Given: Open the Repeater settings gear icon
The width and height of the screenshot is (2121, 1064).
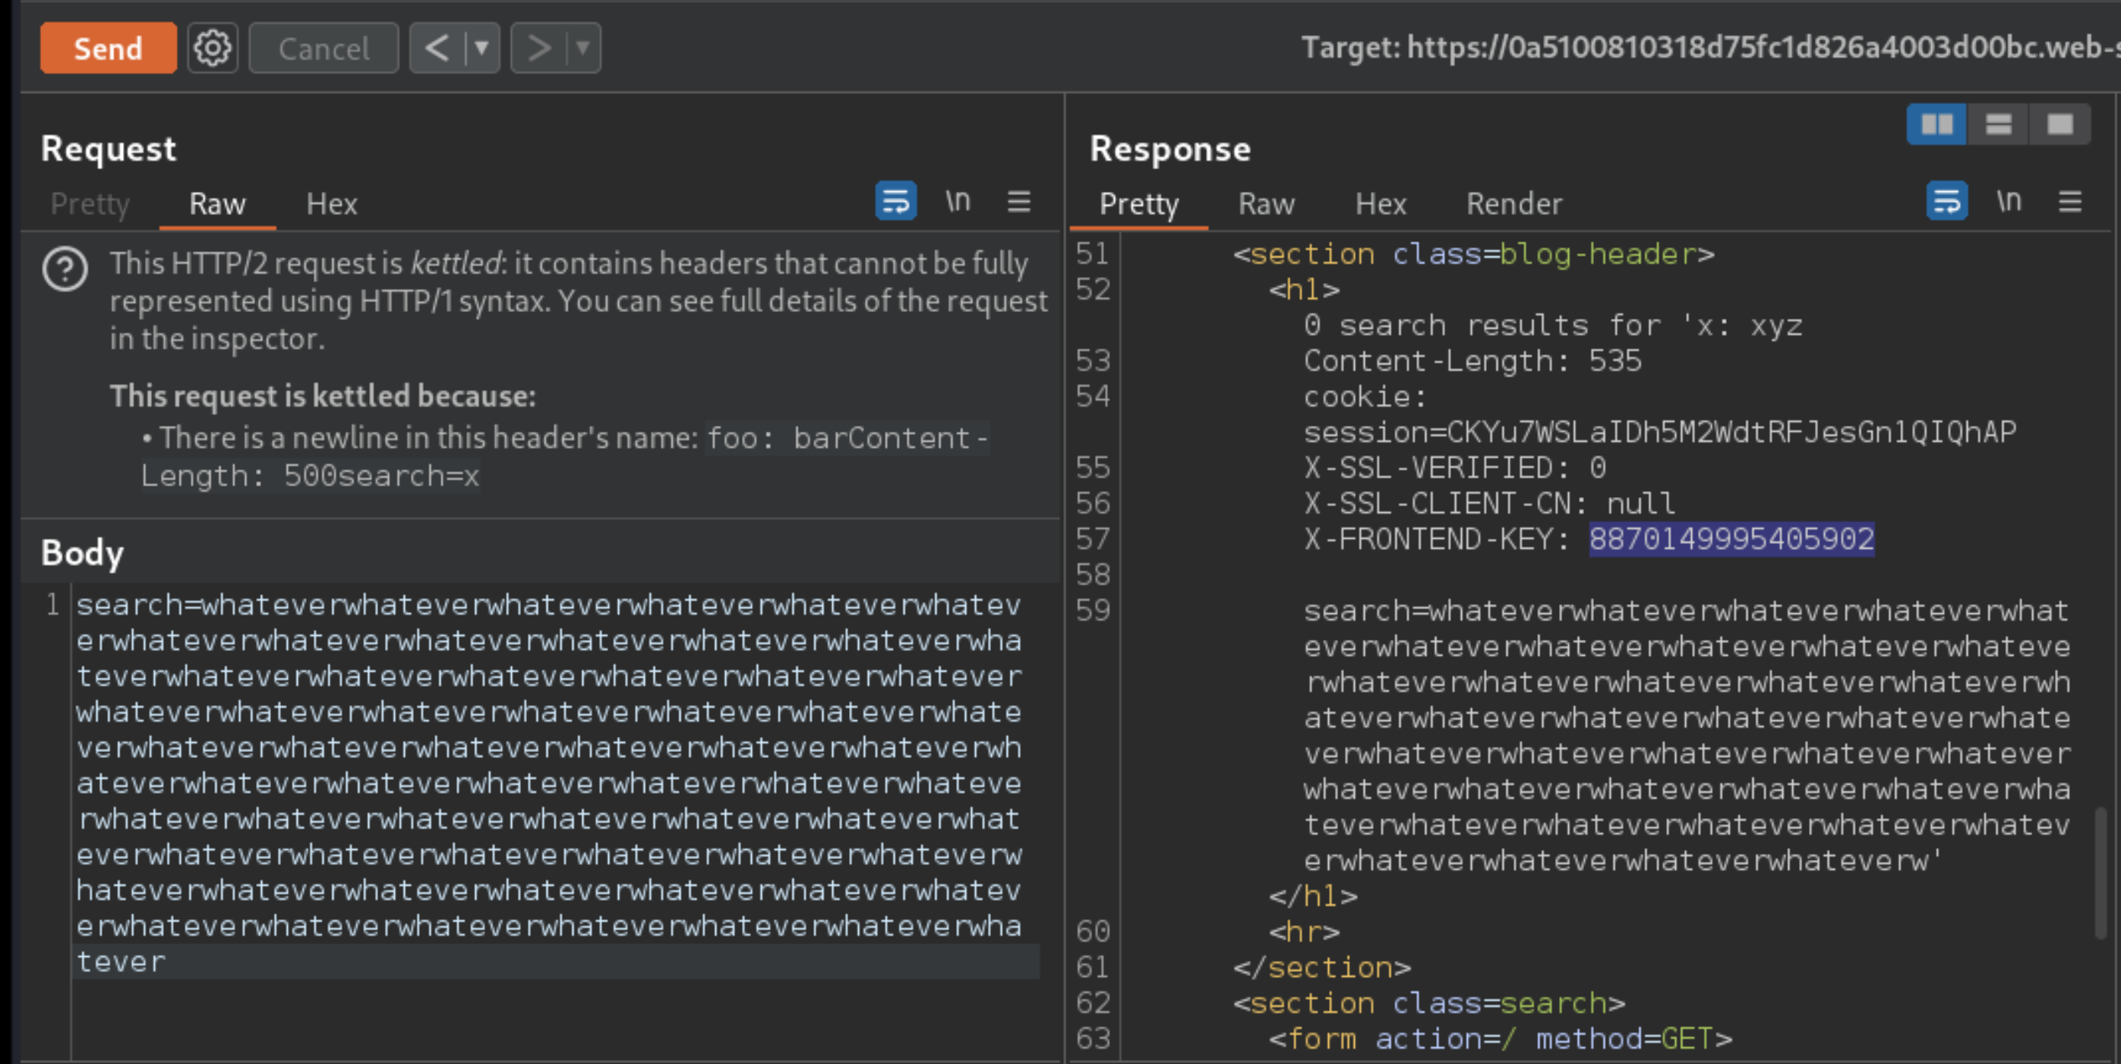Looking at the screenshot, I should pos(213,49).
